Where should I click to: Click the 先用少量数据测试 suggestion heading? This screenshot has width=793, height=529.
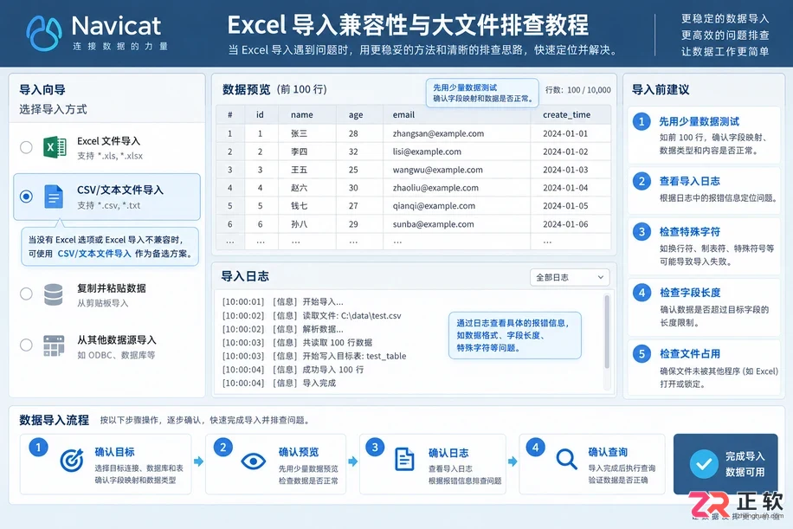point(699,122)
